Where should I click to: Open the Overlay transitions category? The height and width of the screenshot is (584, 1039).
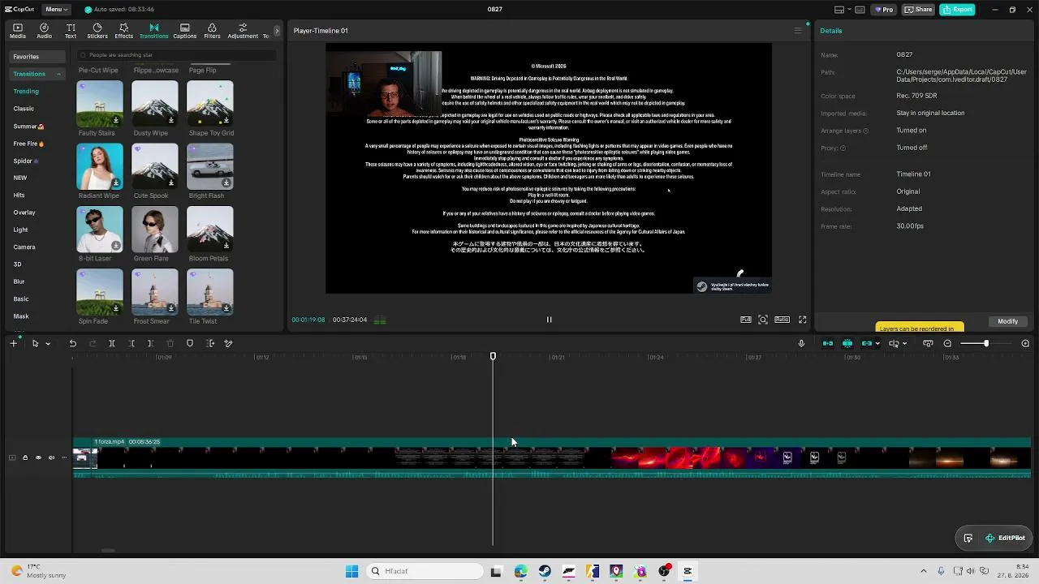24,213
